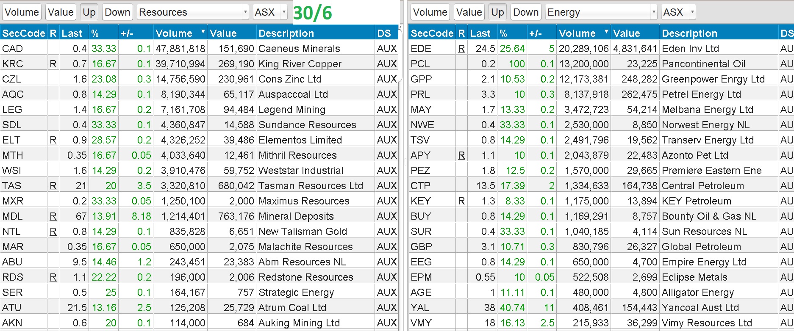
Task: Sort right table by Volume header
Action: tap(583, 33)
